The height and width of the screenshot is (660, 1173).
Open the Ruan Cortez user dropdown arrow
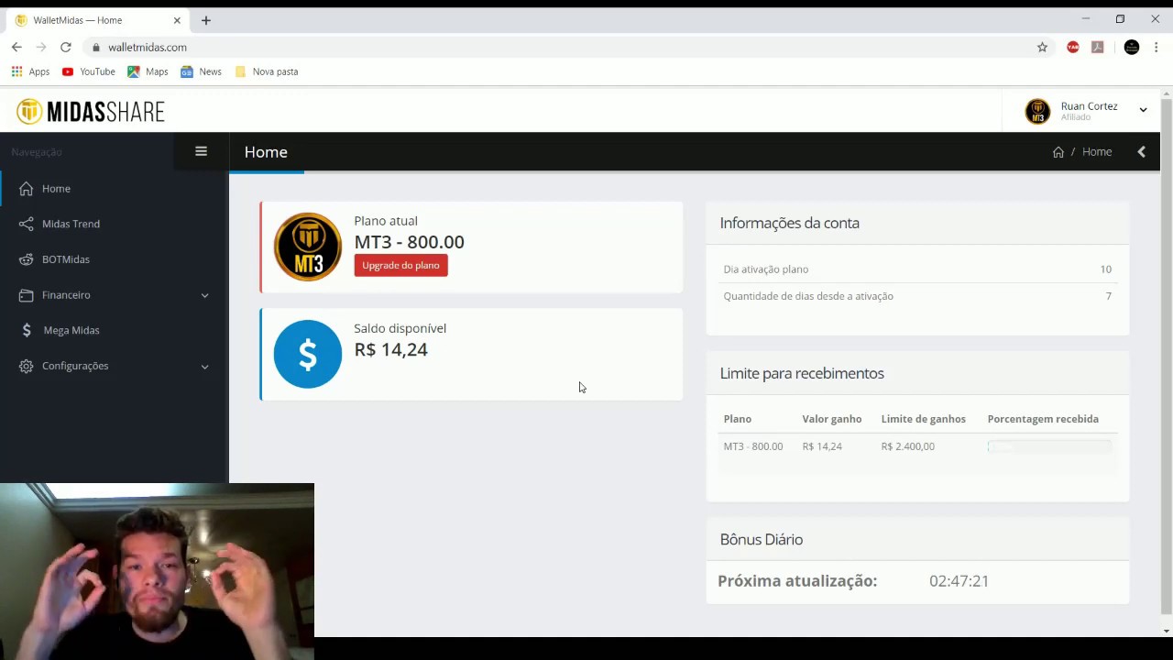coord(1143,110)
